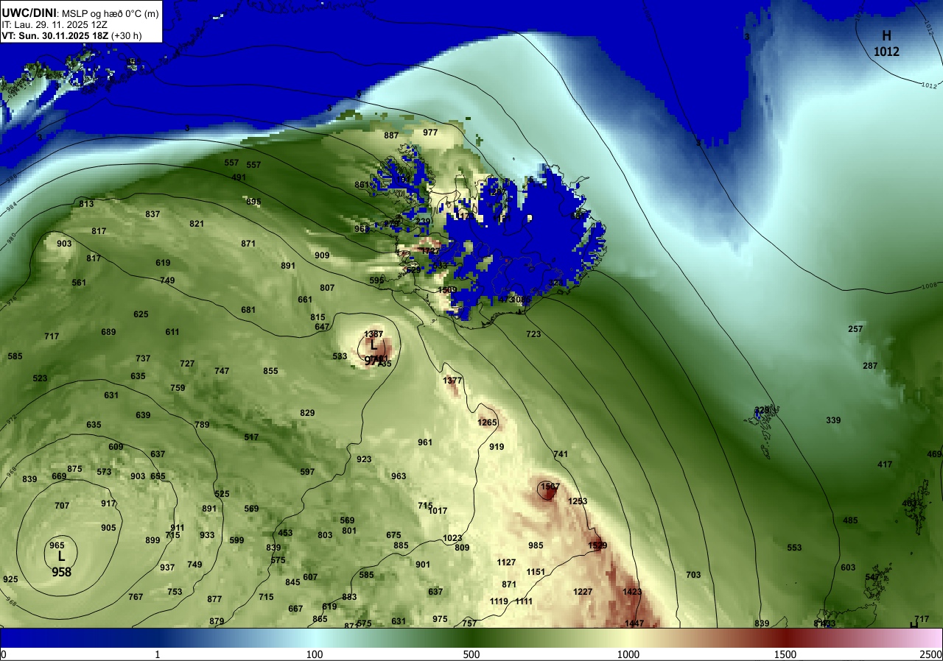Click the '923' height label
Viewport: 943px width, 661px height.
(x=364, y=459)
